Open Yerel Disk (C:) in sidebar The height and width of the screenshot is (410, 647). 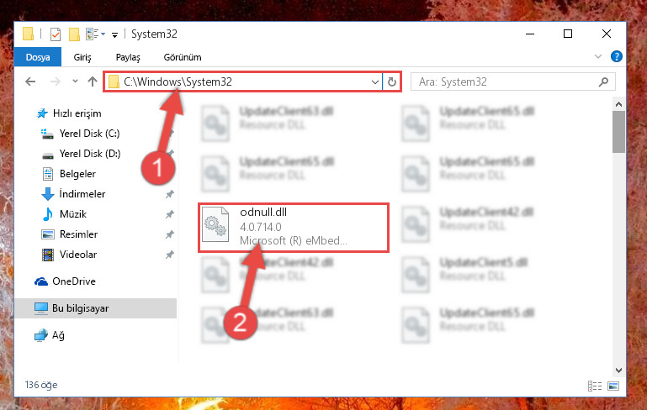[x=89, y=134]
